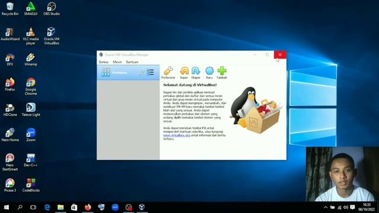Select the VLC media player shortcut
The height and width of the screenshot is (213, 379).
click(31, 36)
